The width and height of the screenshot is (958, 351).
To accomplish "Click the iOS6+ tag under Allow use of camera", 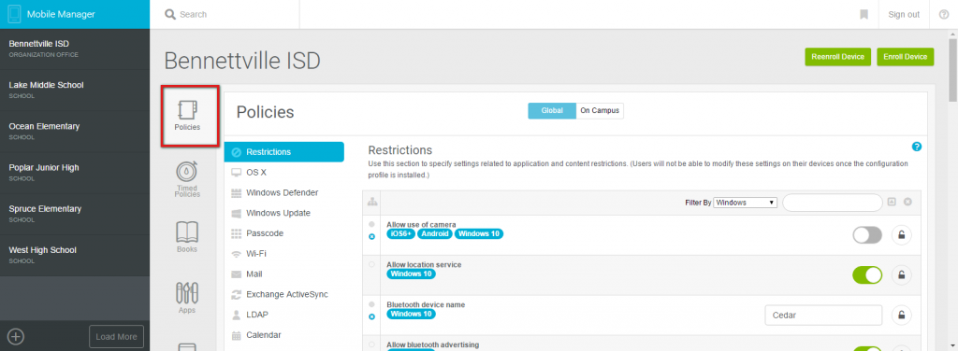I will tap(400, 233).
